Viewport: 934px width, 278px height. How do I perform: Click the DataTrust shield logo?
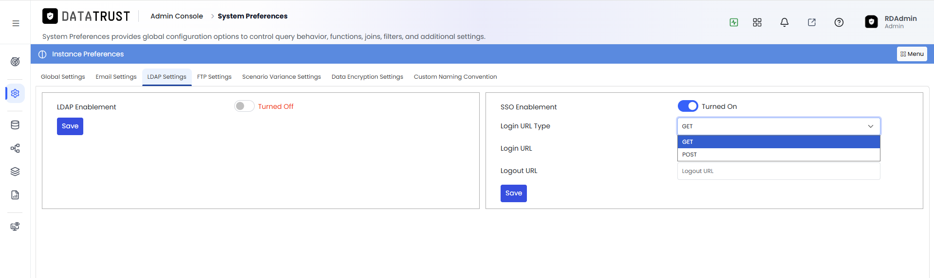(50, 16)
